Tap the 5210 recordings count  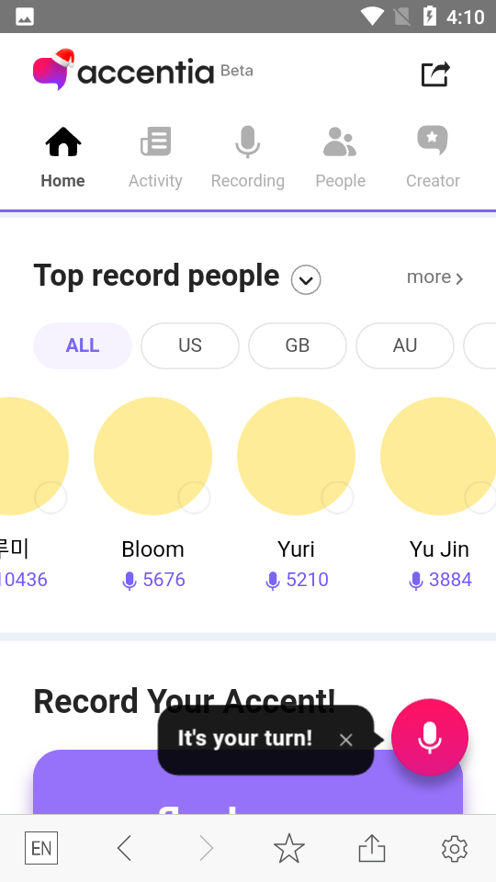pyautogui.click(x=297, y=580)
